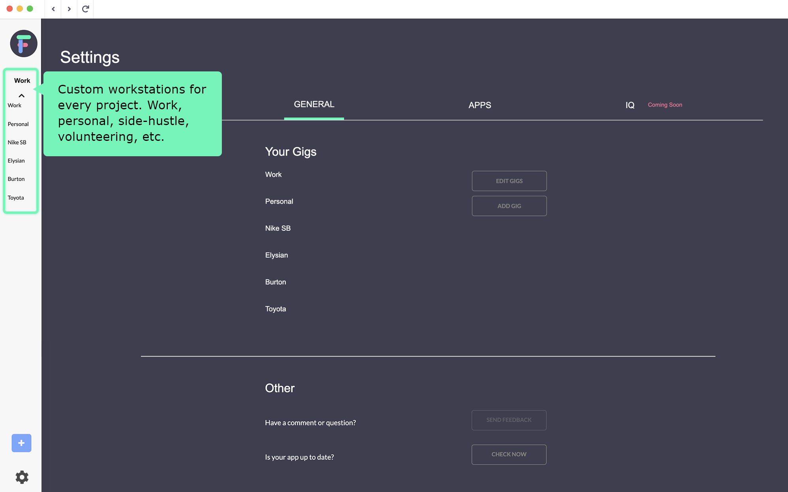The image size is (788, 492).
Task: Select the bold Work workstation header
Action: 22,80
